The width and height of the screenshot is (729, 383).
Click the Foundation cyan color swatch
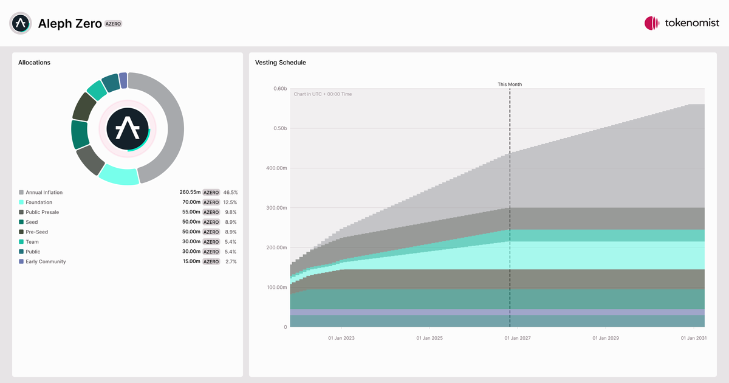21,202
